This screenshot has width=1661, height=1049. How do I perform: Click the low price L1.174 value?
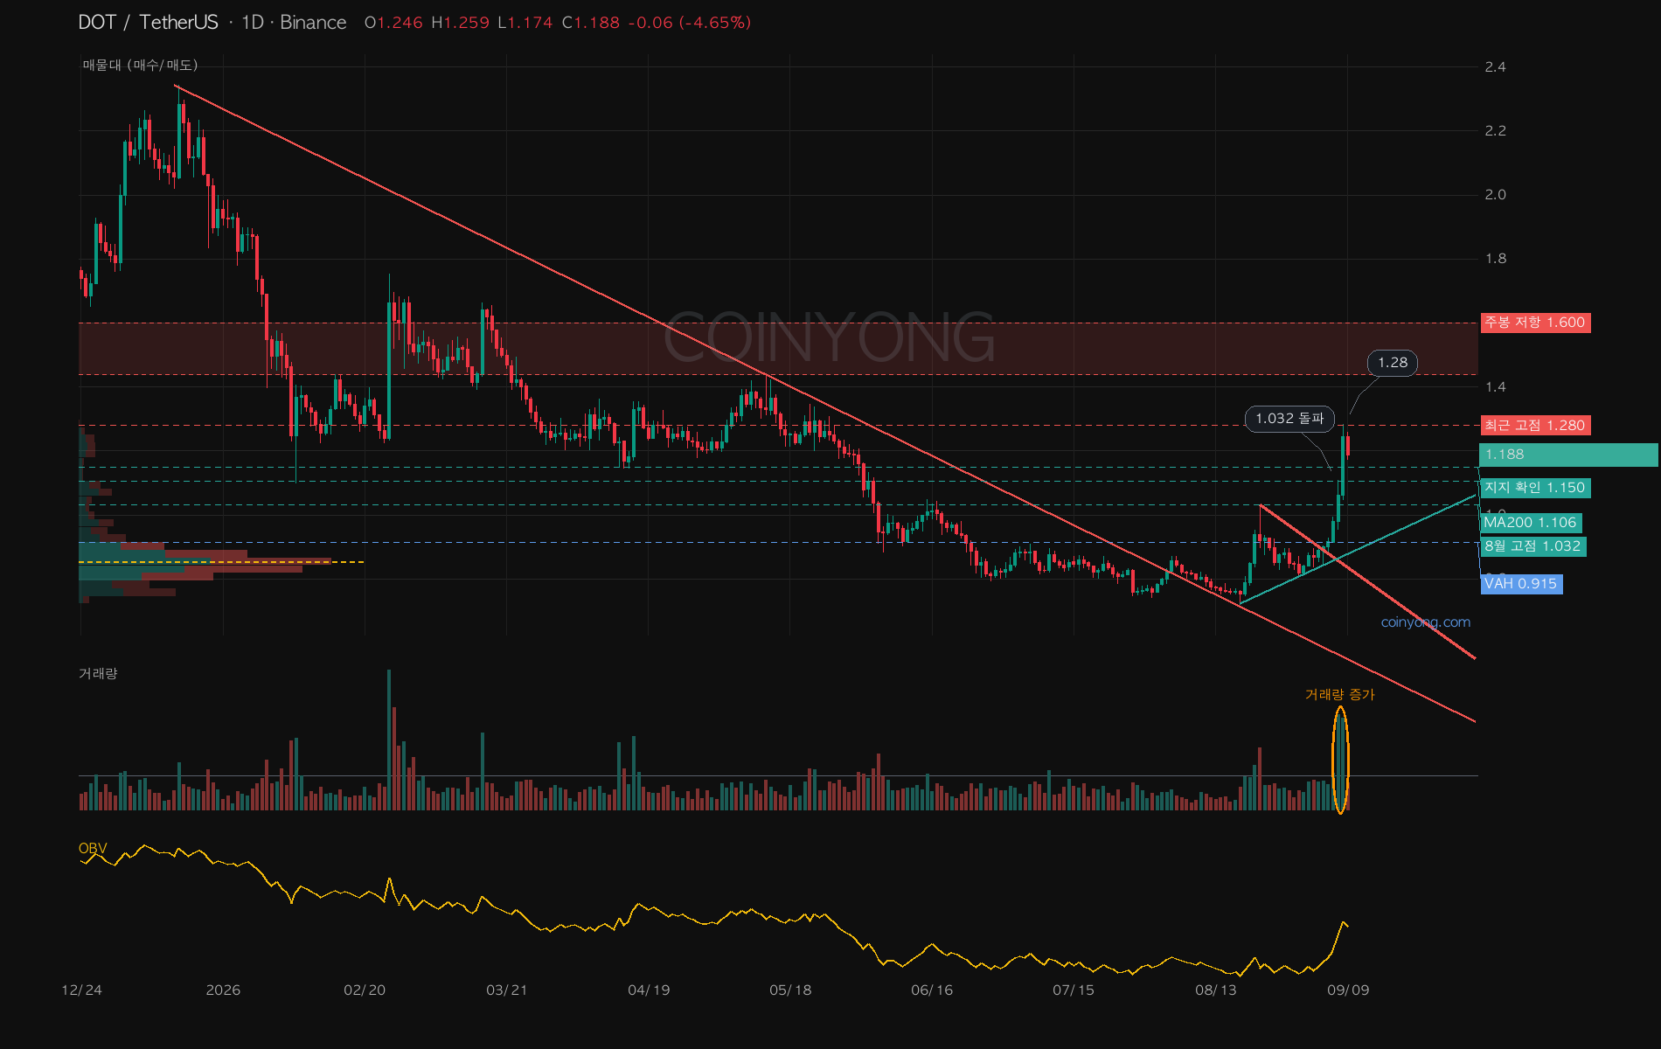[x=525, y=23]
